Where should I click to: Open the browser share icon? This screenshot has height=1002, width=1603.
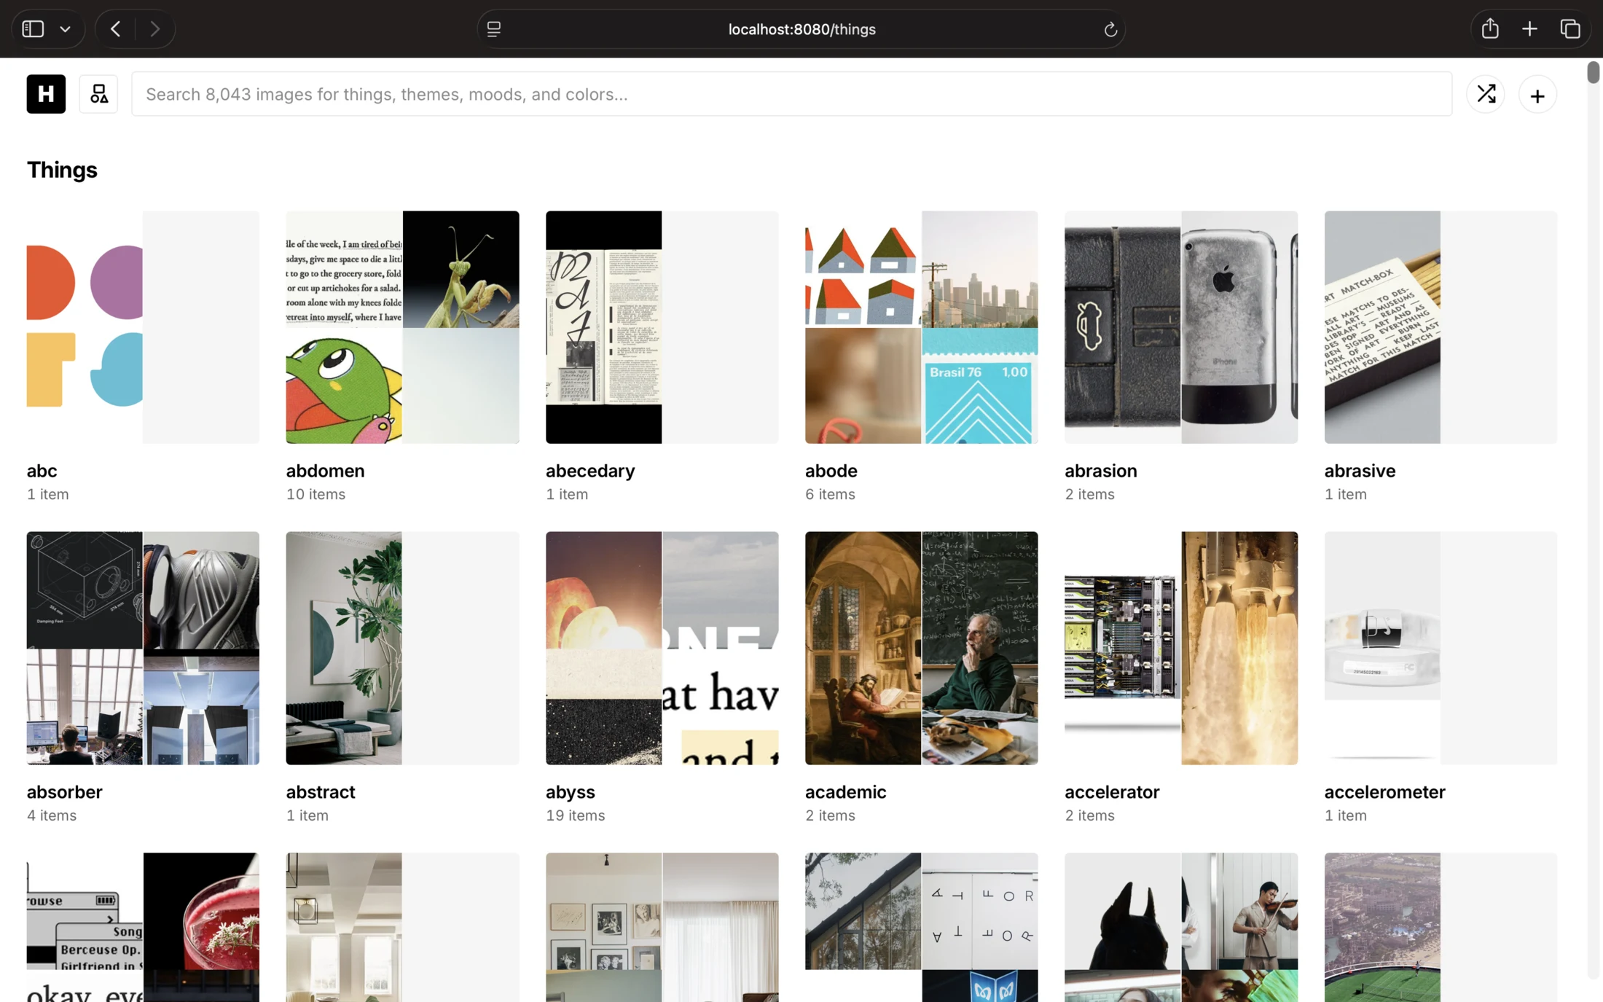(1490, 28)
